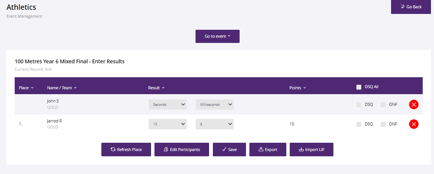
Task: Click the Edit Participants button
Action: [182, 150]
